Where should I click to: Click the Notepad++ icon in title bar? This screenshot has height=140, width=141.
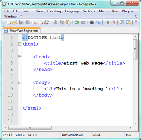[x=5, y=4]
